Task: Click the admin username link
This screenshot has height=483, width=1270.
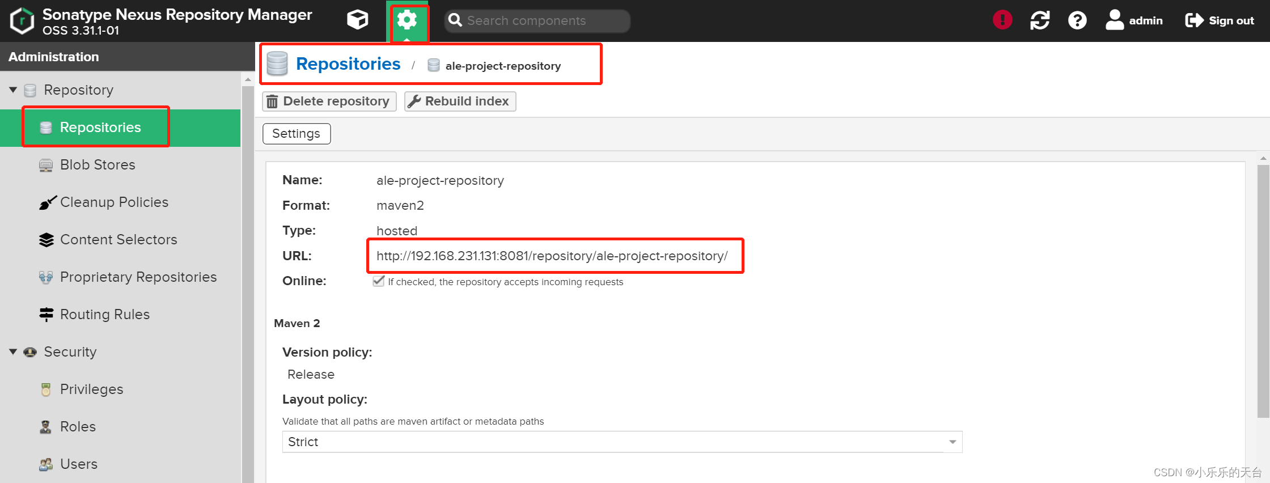Action: tap(1146, 20)
